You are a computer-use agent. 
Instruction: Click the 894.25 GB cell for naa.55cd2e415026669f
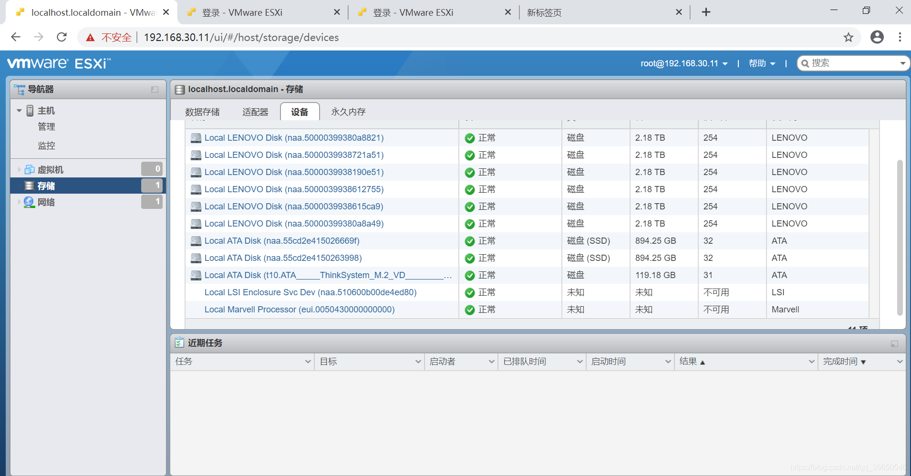pos(655,241)
